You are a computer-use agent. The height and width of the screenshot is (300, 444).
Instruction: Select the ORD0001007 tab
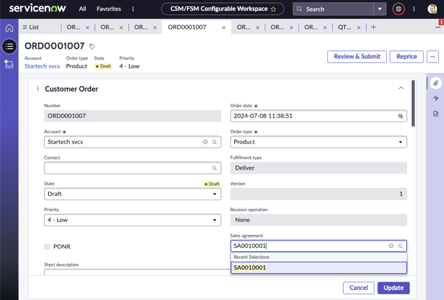click(187, 27)
